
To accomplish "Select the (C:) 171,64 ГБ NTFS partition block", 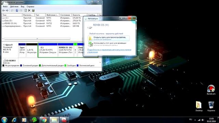I will [48, 50].
